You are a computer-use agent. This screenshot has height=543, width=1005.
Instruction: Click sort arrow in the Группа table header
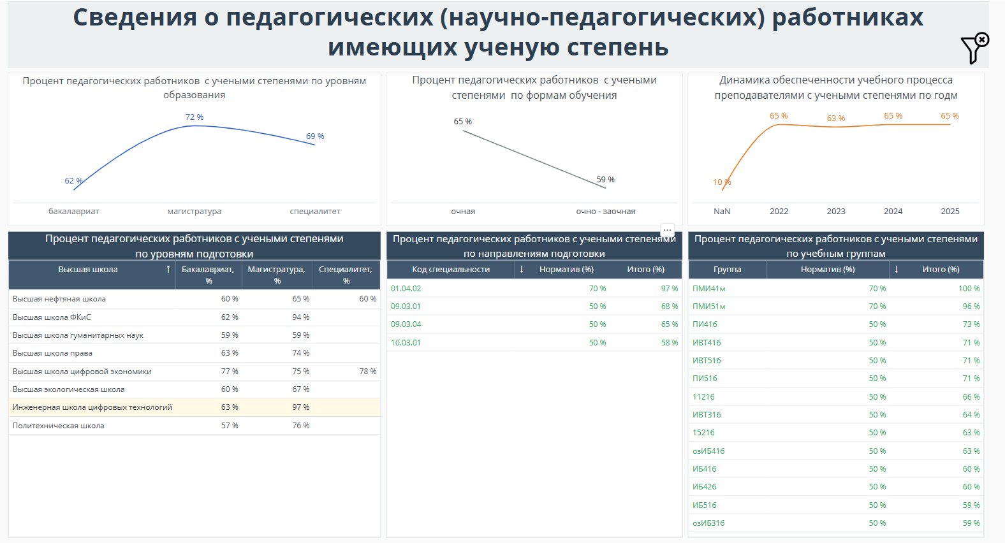pyautogui.click(x=896, y=270)
